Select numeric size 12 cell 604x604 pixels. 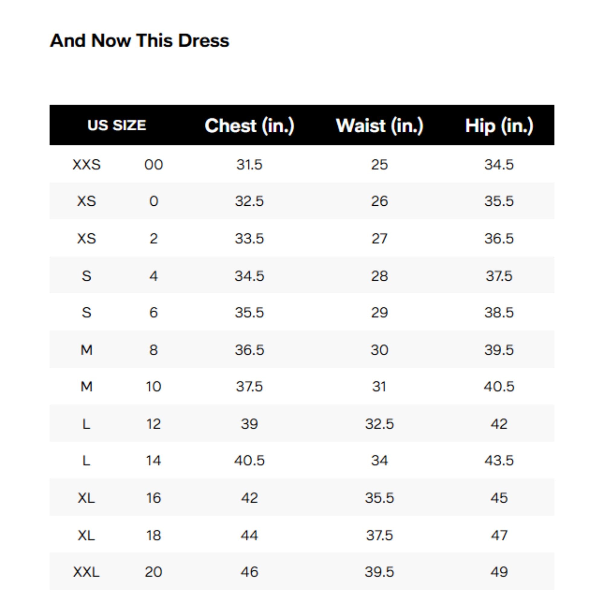point(153,424)
